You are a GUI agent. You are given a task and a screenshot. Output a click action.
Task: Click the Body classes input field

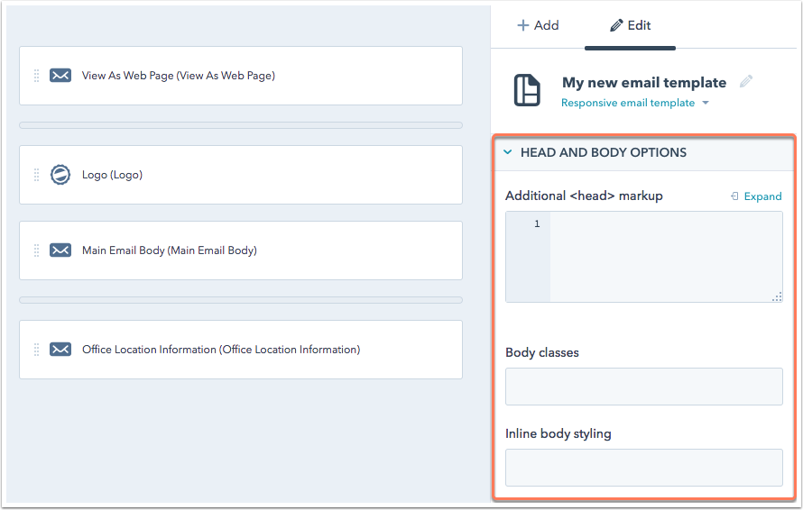(x=643, y=387)
